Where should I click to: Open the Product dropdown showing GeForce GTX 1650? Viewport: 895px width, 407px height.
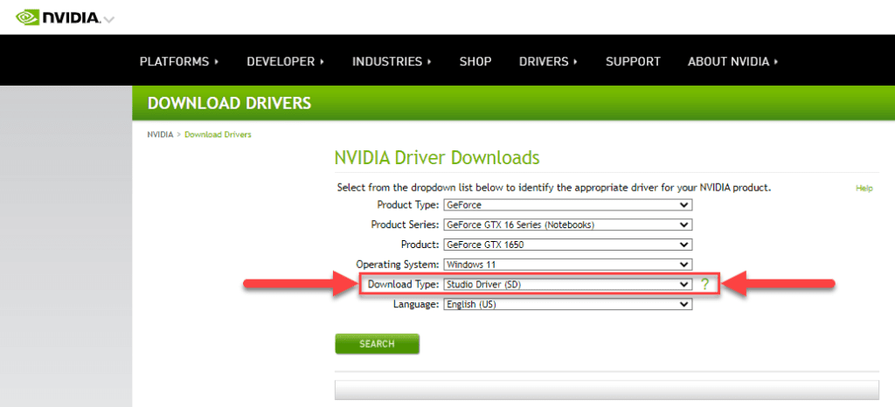coord(568,245)
